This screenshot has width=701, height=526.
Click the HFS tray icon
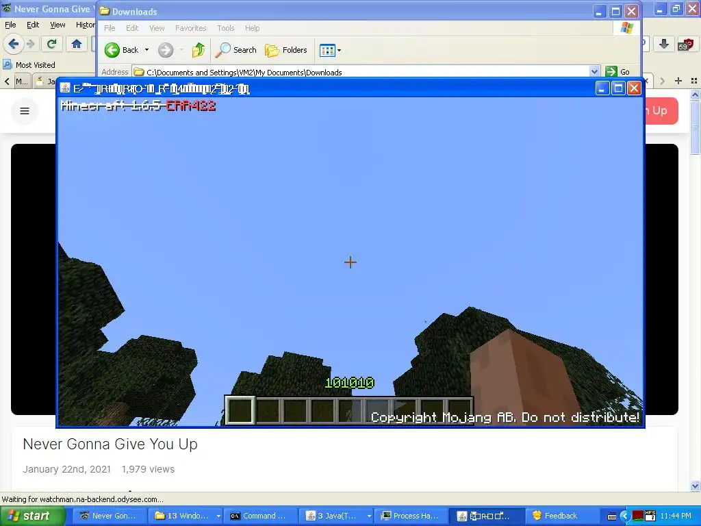click(650, 516)
